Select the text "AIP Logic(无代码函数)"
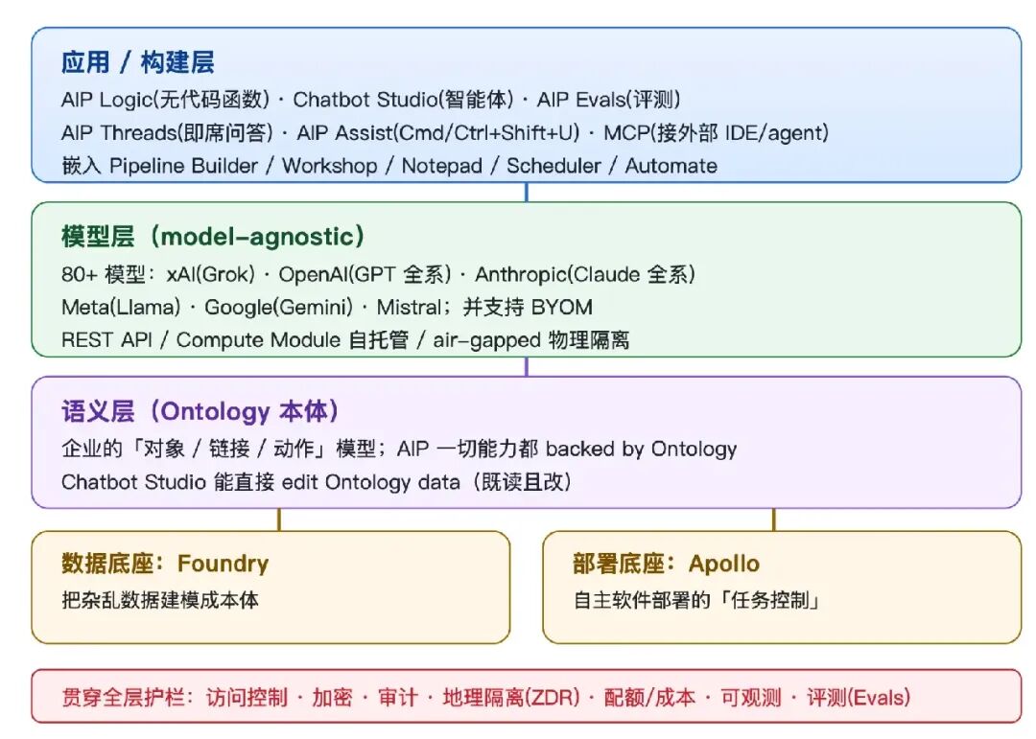This screenshot has width=1036, height=739. coord(166,100)
